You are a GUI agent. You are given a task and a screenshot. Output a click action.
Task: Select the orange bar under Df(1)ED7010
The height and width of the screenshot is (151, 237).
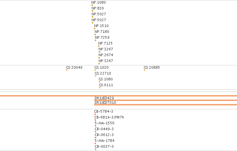(x=165, y=105)
